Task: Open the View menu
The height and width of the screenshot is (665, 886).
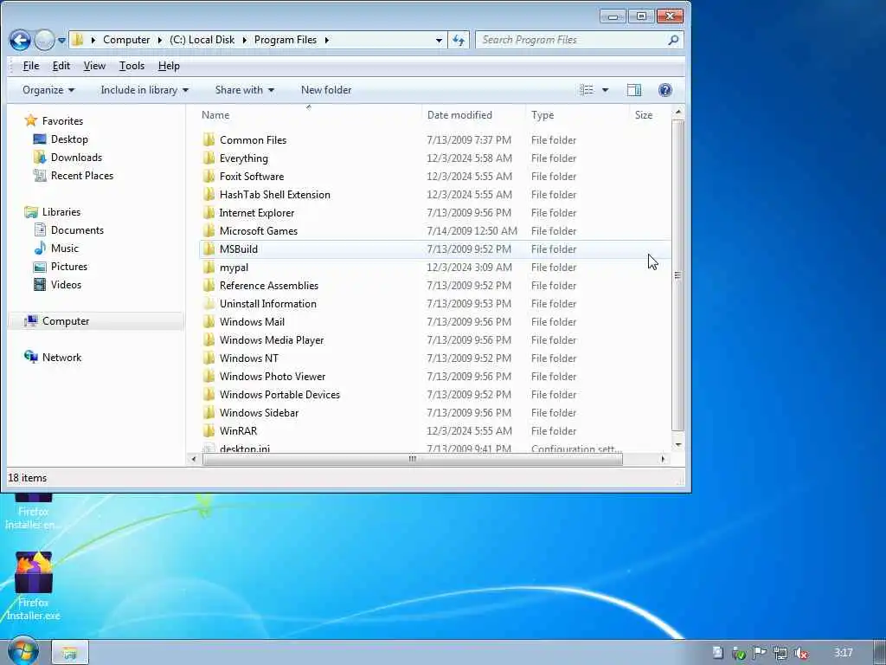Action: click(94, 66)
